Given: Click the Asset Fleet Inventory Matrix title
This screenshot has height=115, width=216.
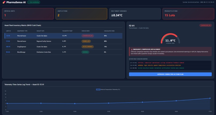Looking at the screenshot, I should point(23,25).
